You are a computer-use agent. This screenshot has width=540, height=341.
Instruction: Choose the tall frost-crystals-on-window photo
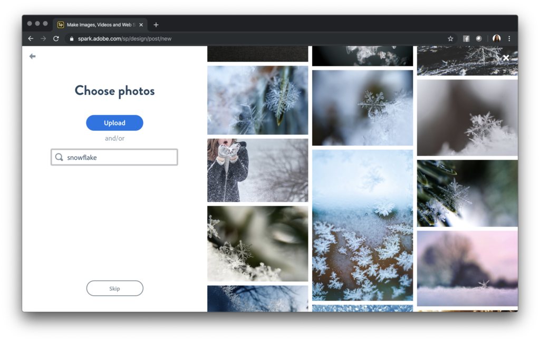pos(362,225)
